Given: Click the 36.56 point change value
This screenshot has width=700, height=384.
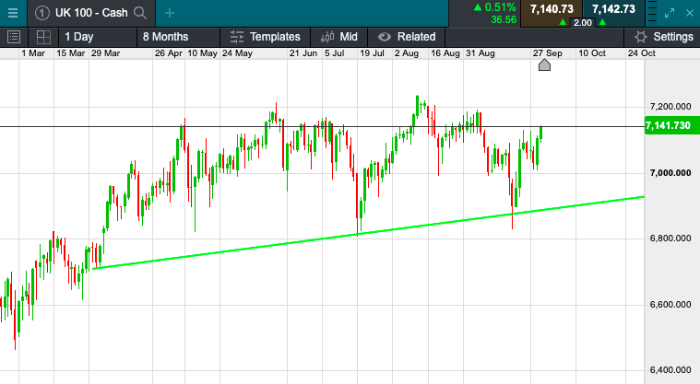Looking at the screenshot, I should pyautogui.click(x=504, y=19).
